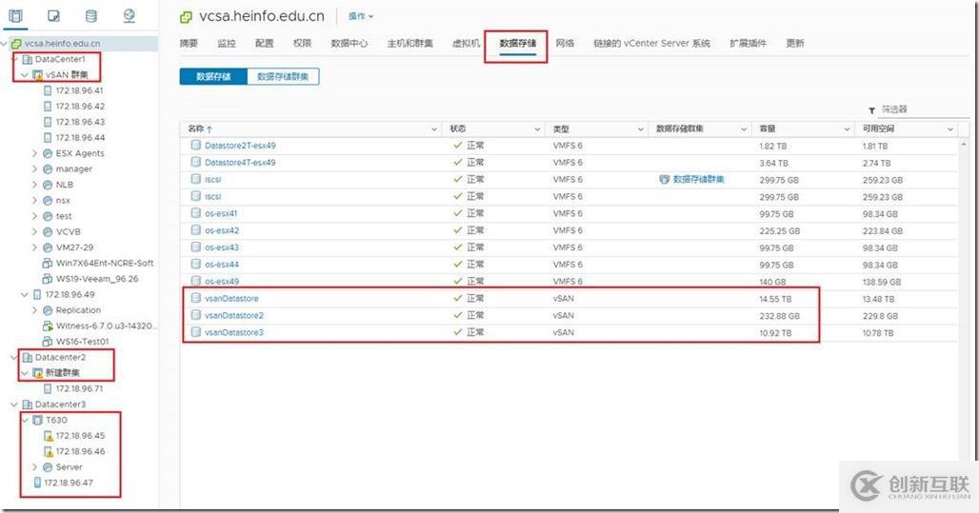979x513 pixels.
Task: Open the 状态 column filter dropdown
Action: (537, 129)
